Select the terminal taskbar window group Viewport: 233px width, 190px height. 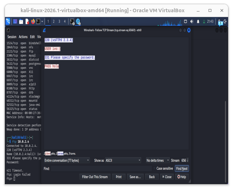click(x=72, y=22)
